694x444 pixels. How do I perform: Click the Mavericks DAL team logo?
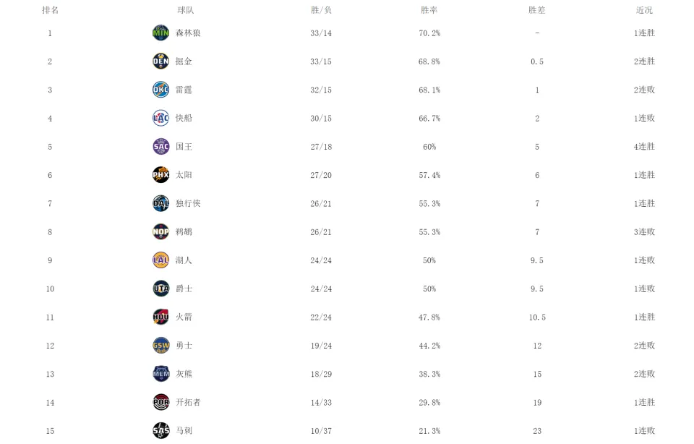click(x=160, y=203)
